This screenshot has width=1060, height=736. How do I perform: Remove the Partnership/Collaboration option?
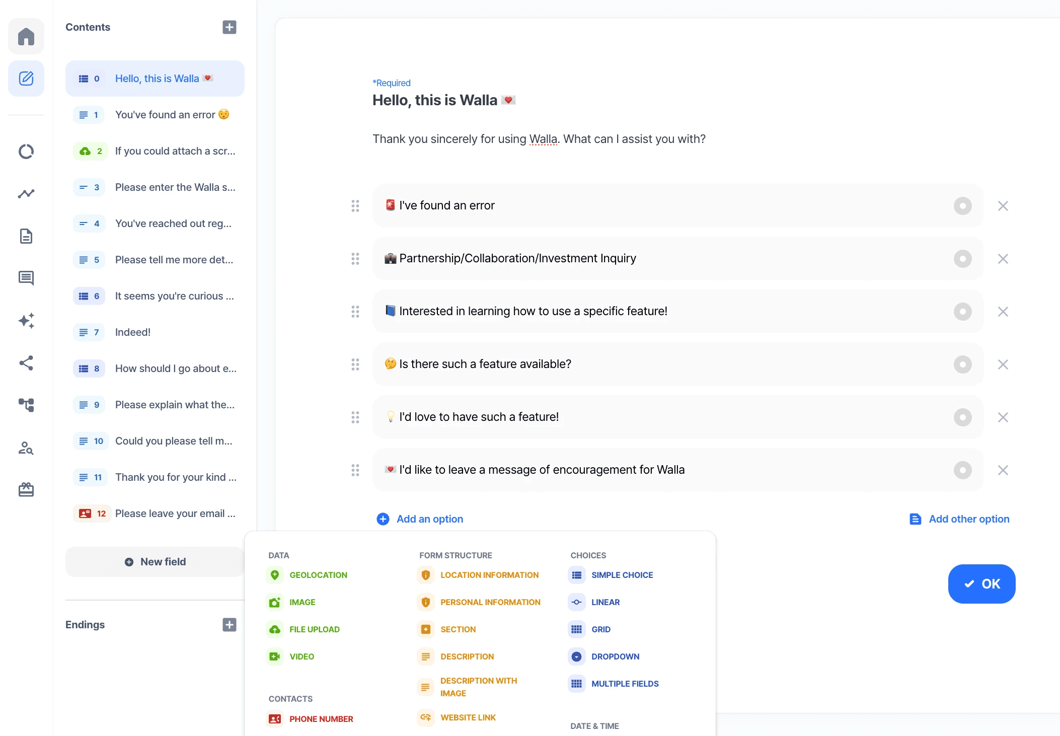pos(1003,259)
